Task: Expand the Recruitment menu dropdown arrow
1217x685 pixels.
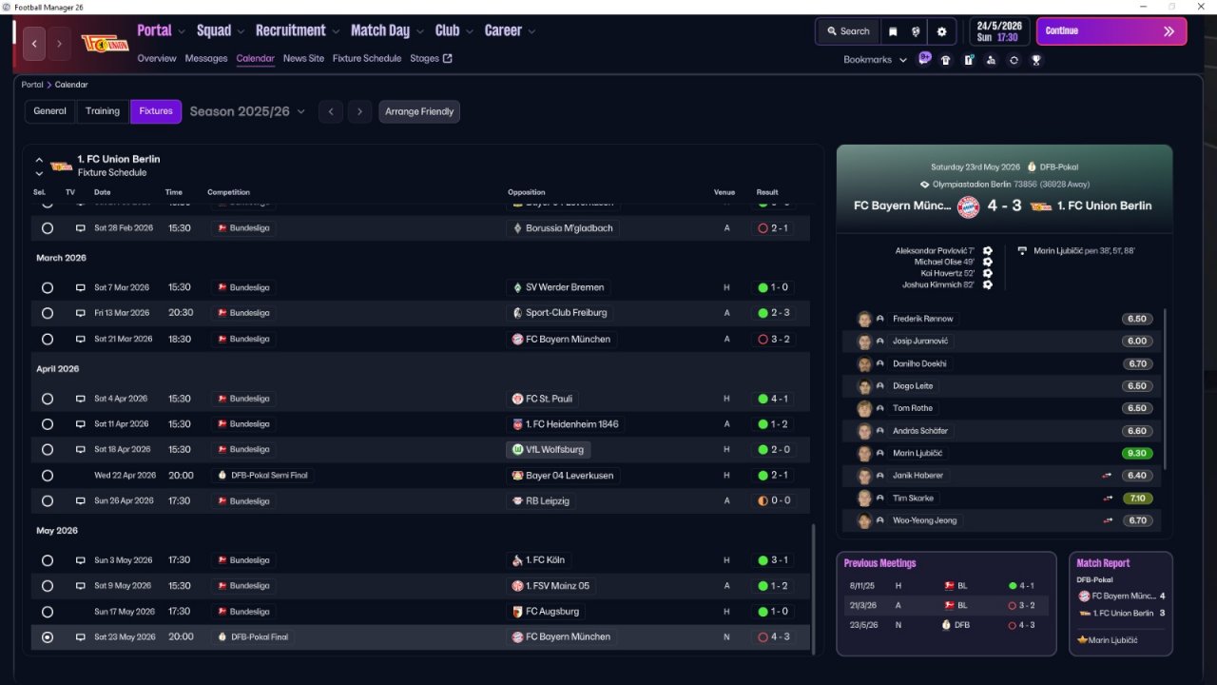Action: click(336, 31)
